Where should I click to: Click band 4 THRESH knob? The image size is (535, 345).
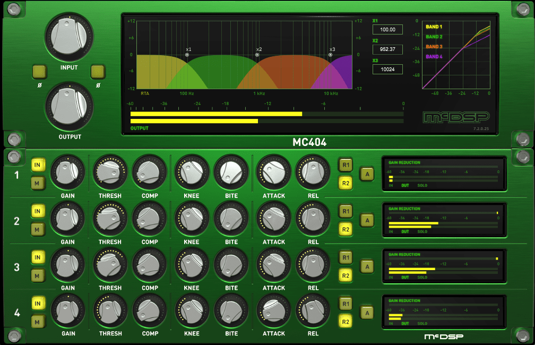[x=110, y=311]
